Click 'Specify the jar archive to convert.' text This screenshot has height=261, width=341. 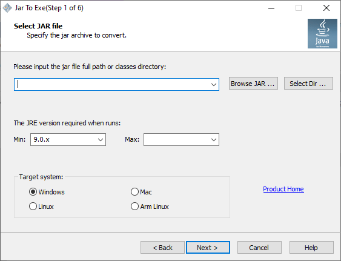pyautogui.click(x=76, y=35)
